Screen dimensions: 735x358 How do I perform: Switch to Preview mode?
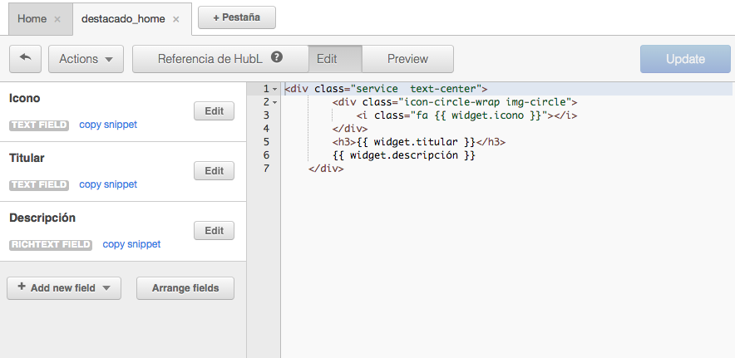point(407,59)
